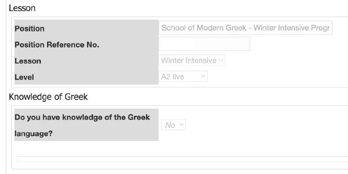348x174 pixels.
Task: Open the A2 live level dropdown
Action: pos(183,77)
